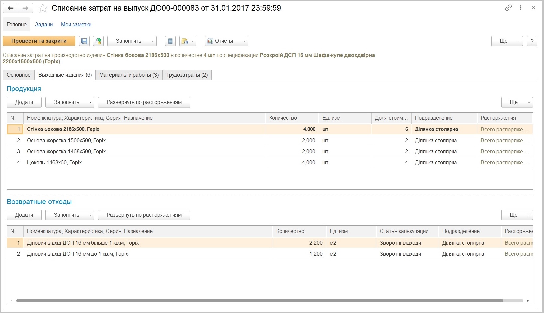Click Подразделение column header in Продукция table
The height and width of the screenshot is (313, 544).
point(444,118)
